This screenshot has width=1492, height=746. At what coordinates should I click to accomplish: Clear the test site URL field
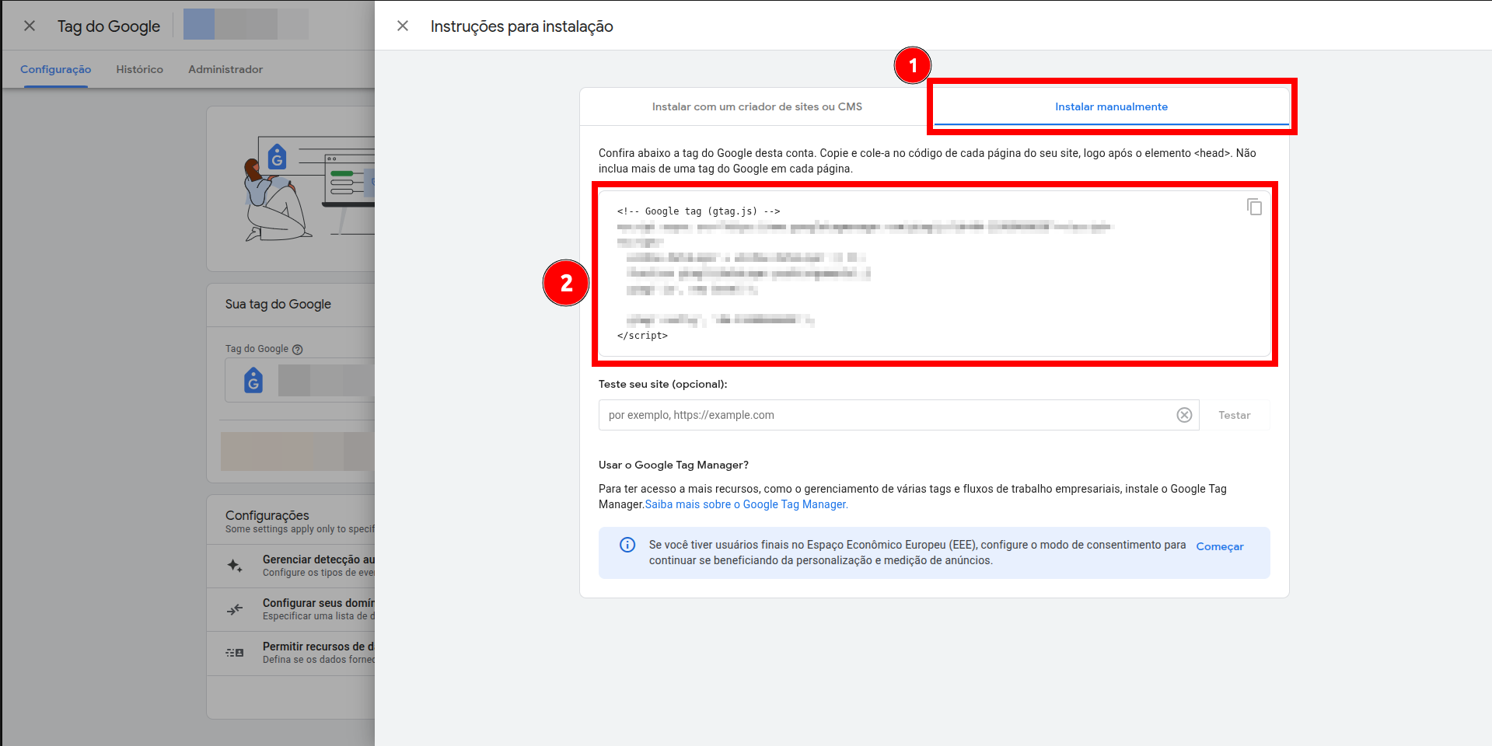click(x=1184, y=415)
